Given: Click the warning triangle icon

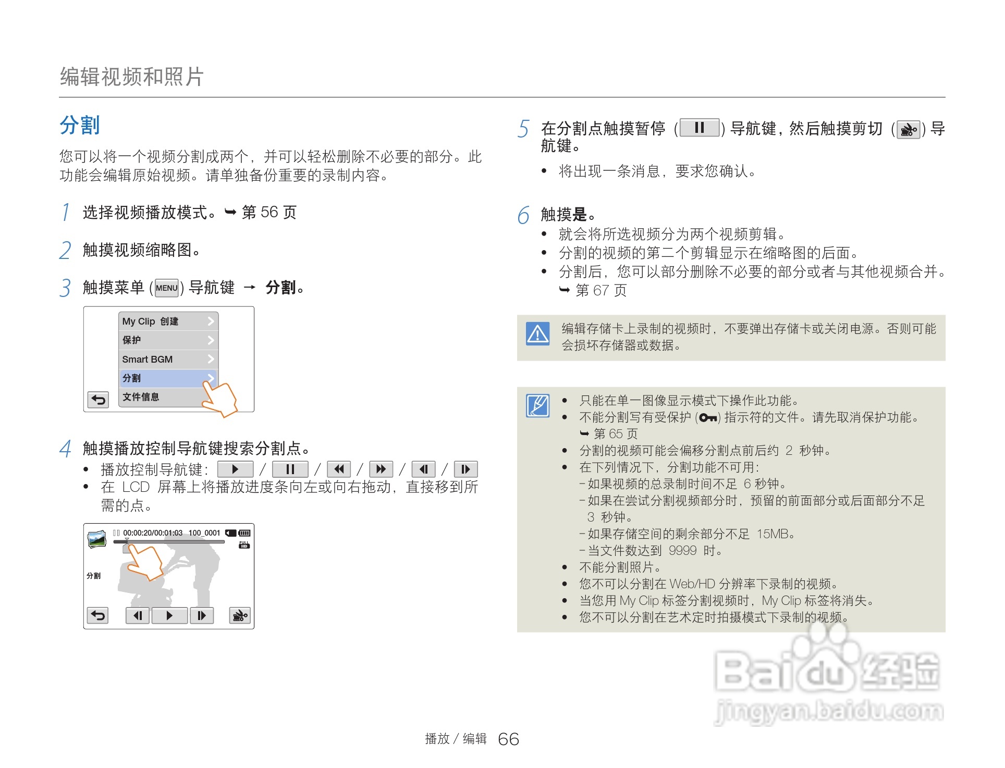Looking at the screenshot, I should coord(538,335).
